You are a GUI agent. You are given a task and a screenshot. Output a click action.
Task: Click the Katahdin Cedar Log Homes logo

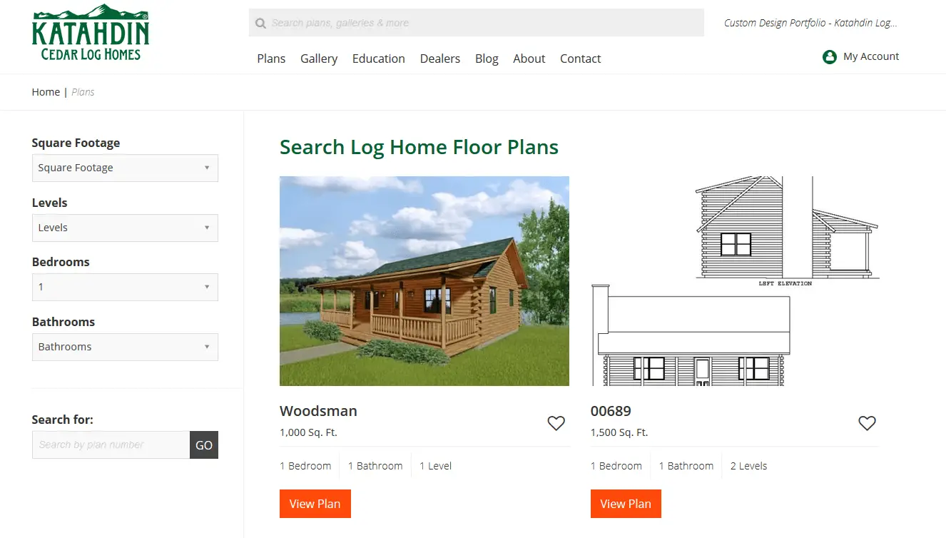(91, 32)
